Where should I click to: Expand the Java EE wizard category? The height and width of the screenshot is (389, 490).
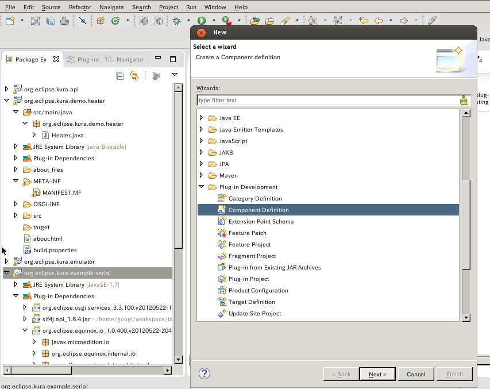(201, 118)
